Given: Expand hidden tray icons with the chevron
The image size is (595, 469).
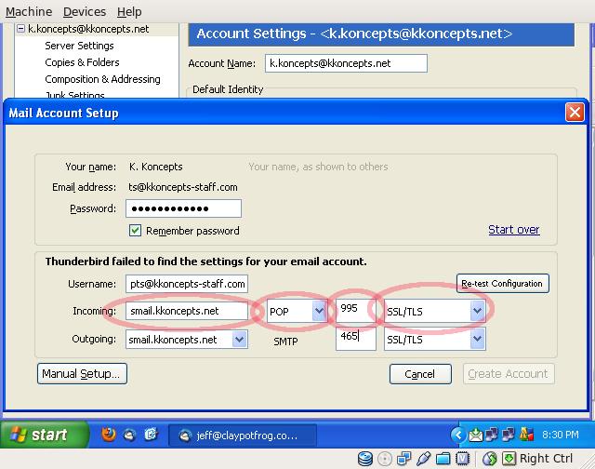Looking at the screenshot, I should coord(458,435).
